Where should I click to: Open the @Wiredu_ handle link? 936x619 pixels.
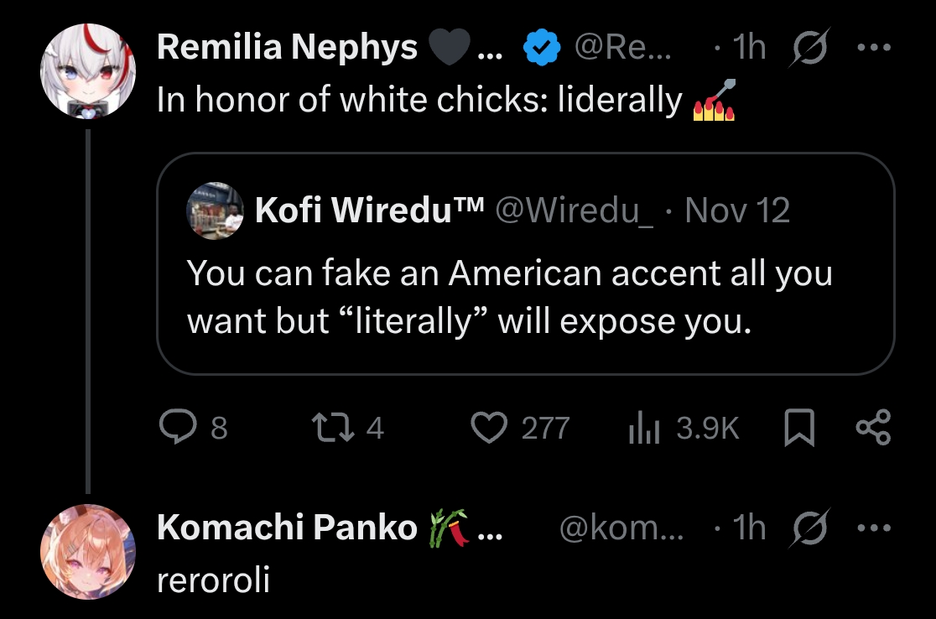pos(575,211)
